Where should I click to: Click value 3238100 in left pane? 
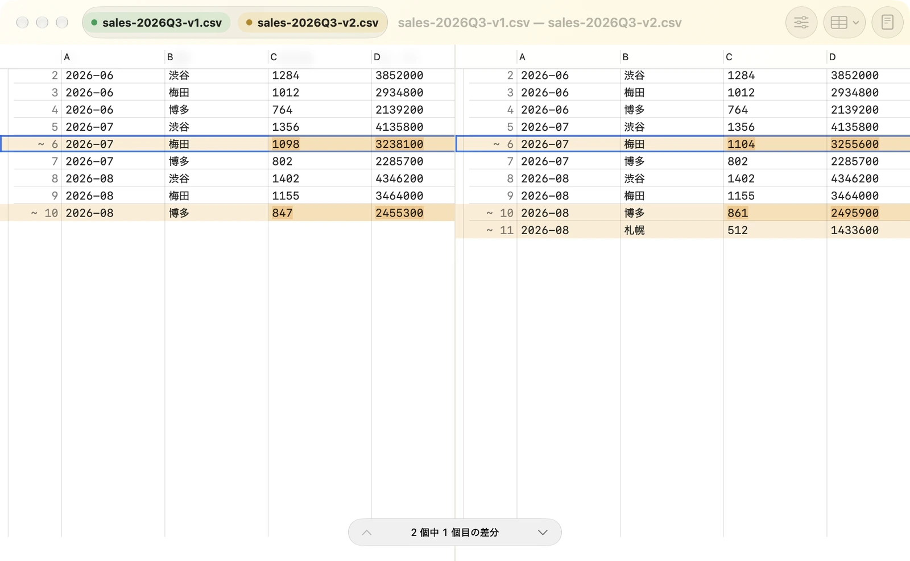coord(399,144)
